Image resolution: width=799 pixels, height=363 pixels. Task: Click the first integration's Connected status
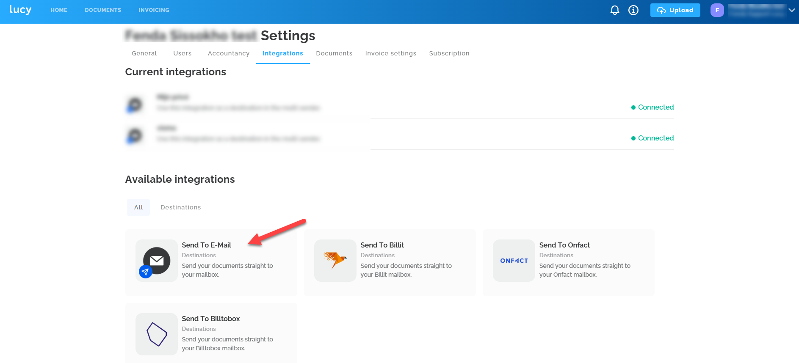tap(652, 107)
